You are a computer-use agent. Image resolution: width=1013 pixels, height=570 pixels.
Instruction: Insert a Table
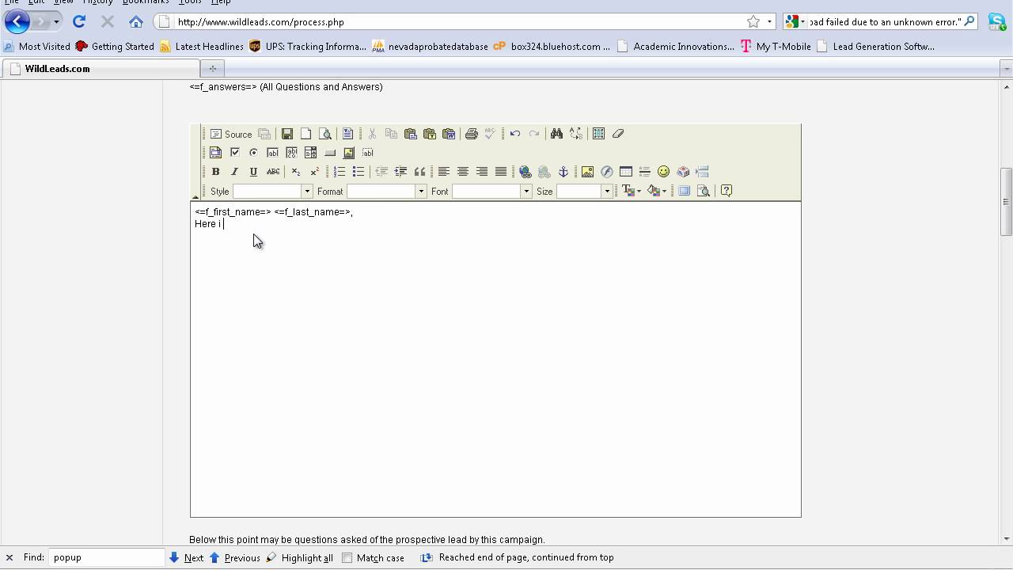tap(626, 172)
